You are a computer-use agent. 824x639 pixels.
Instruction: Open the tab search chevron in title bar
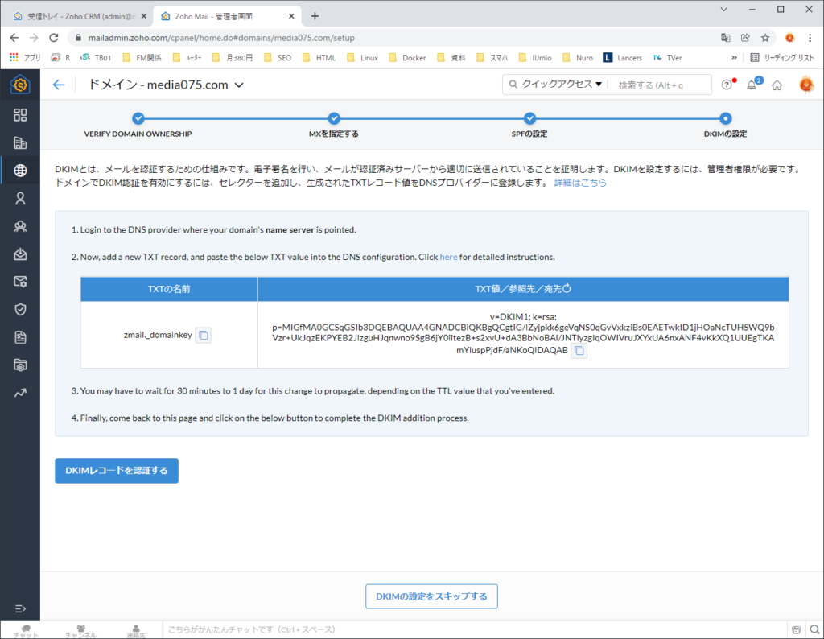click(723, 10)
